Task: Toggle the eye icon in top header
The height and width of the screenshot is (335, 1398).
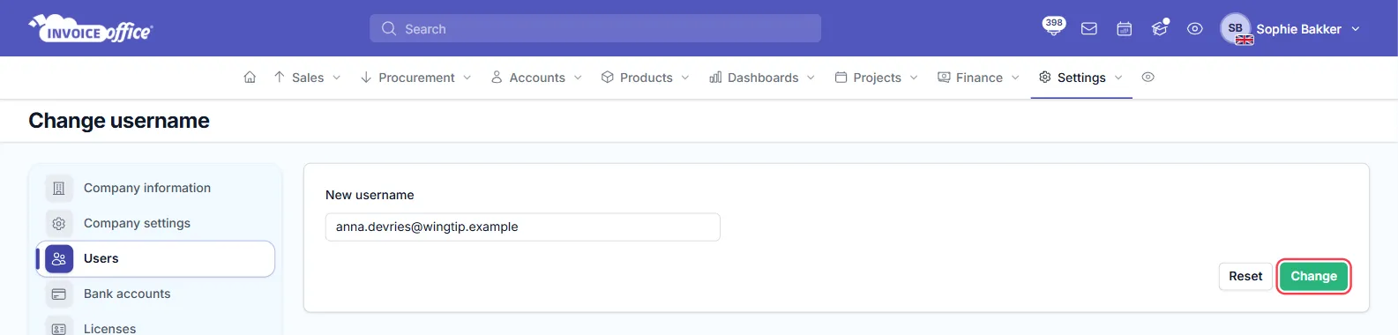Action: pyautogui.click(x=1195, y=29)
